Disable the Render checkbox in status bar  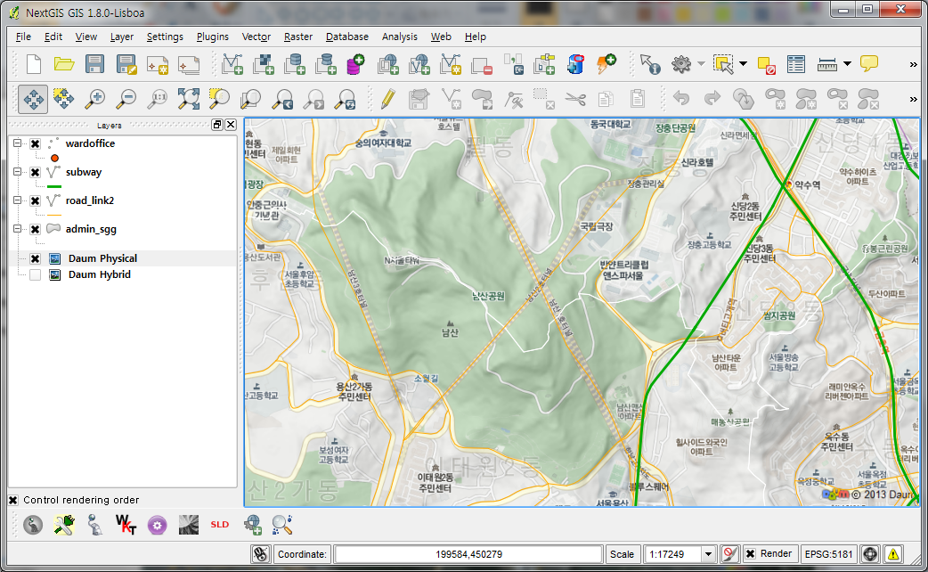[x=753, y=553]
